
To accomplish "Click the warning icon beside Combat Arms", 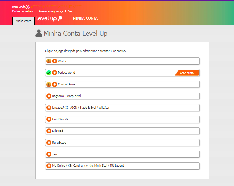I will click(x=49, y=84).
